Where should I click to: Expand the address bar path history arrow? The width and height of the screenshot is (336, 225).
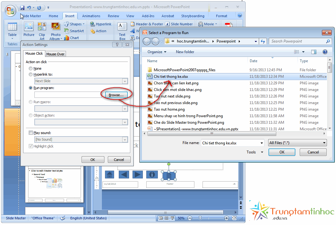point(256,41)
